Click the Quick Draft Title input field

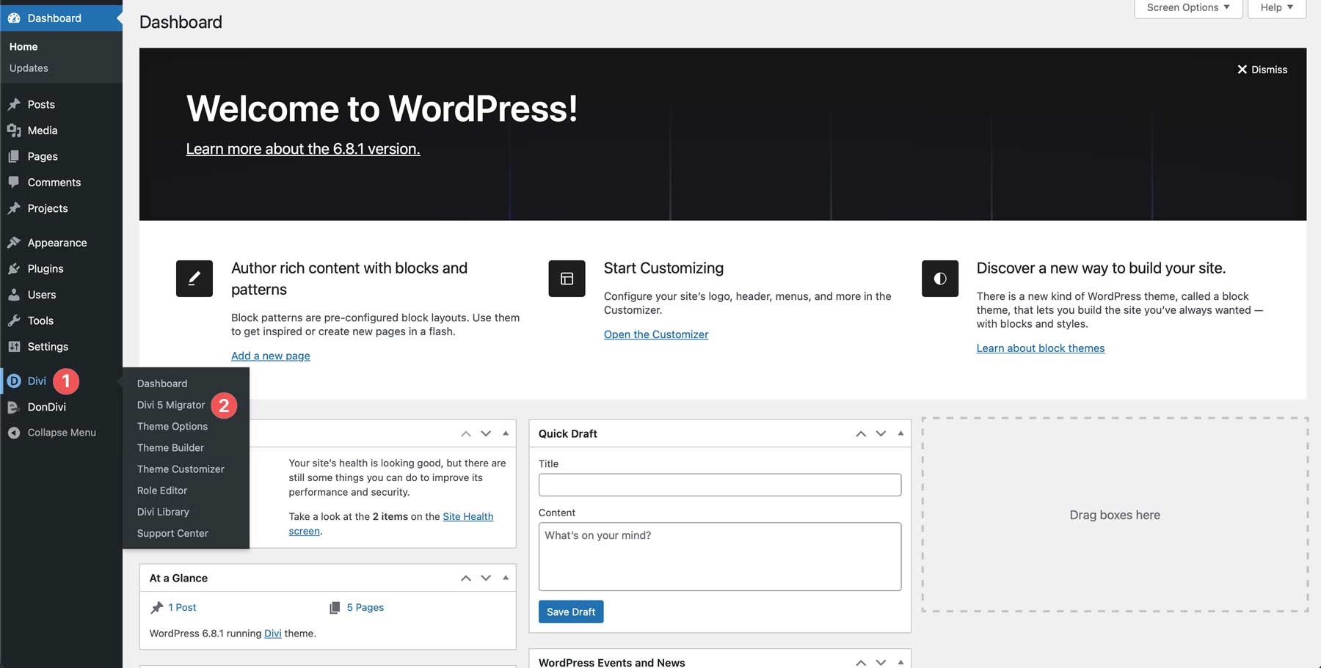point(719,485)
